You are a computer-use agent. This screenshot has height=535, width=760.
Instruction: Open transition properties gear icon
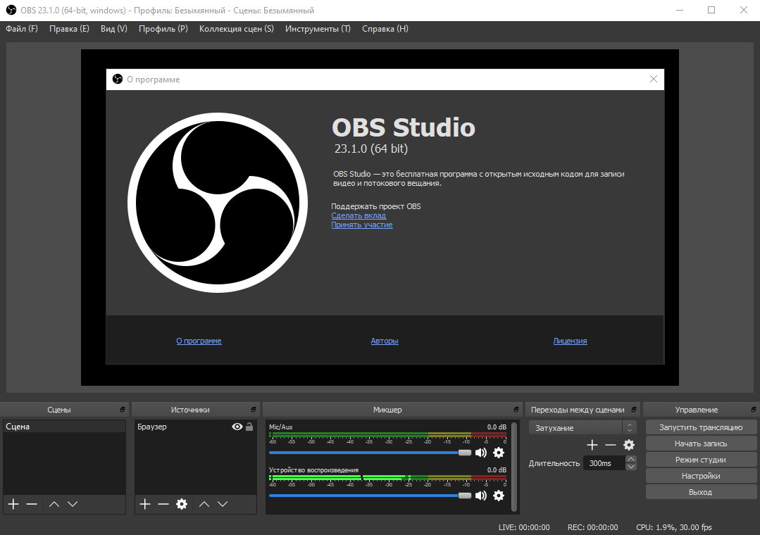pyautogui.click(x=629, y=445)
